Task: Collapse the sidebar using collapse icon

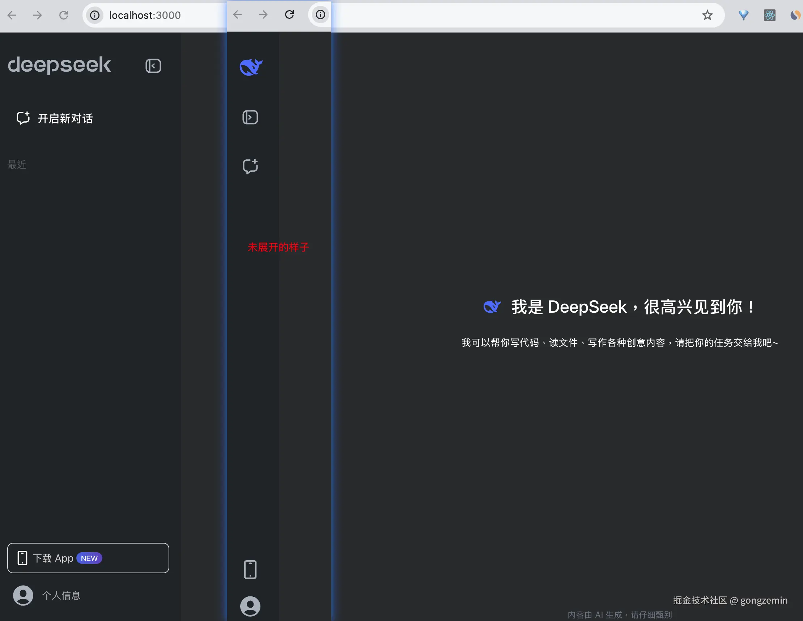Action: tap(153, 66)
